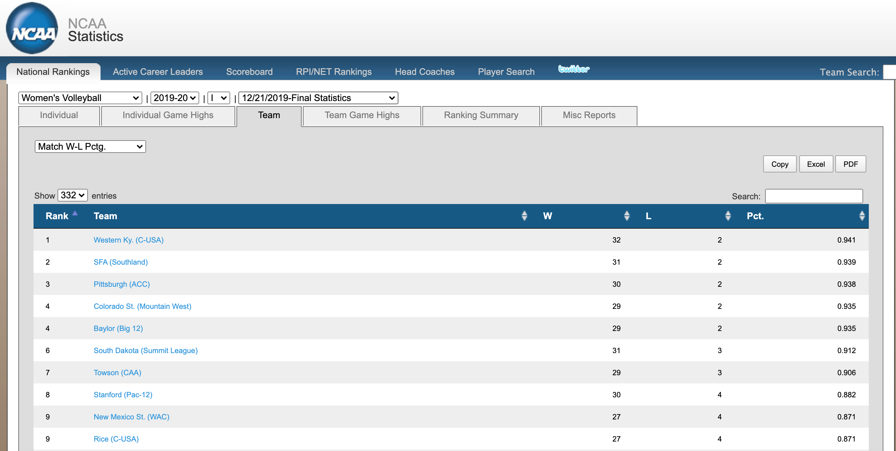The width and height of the screenshot is (896, 451).
Task: Click the NCAA logo icon
Action: click(x=32, y=28)
